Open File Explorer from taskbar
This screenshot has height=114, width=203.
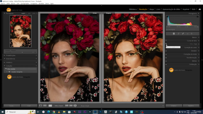(64, 112)
